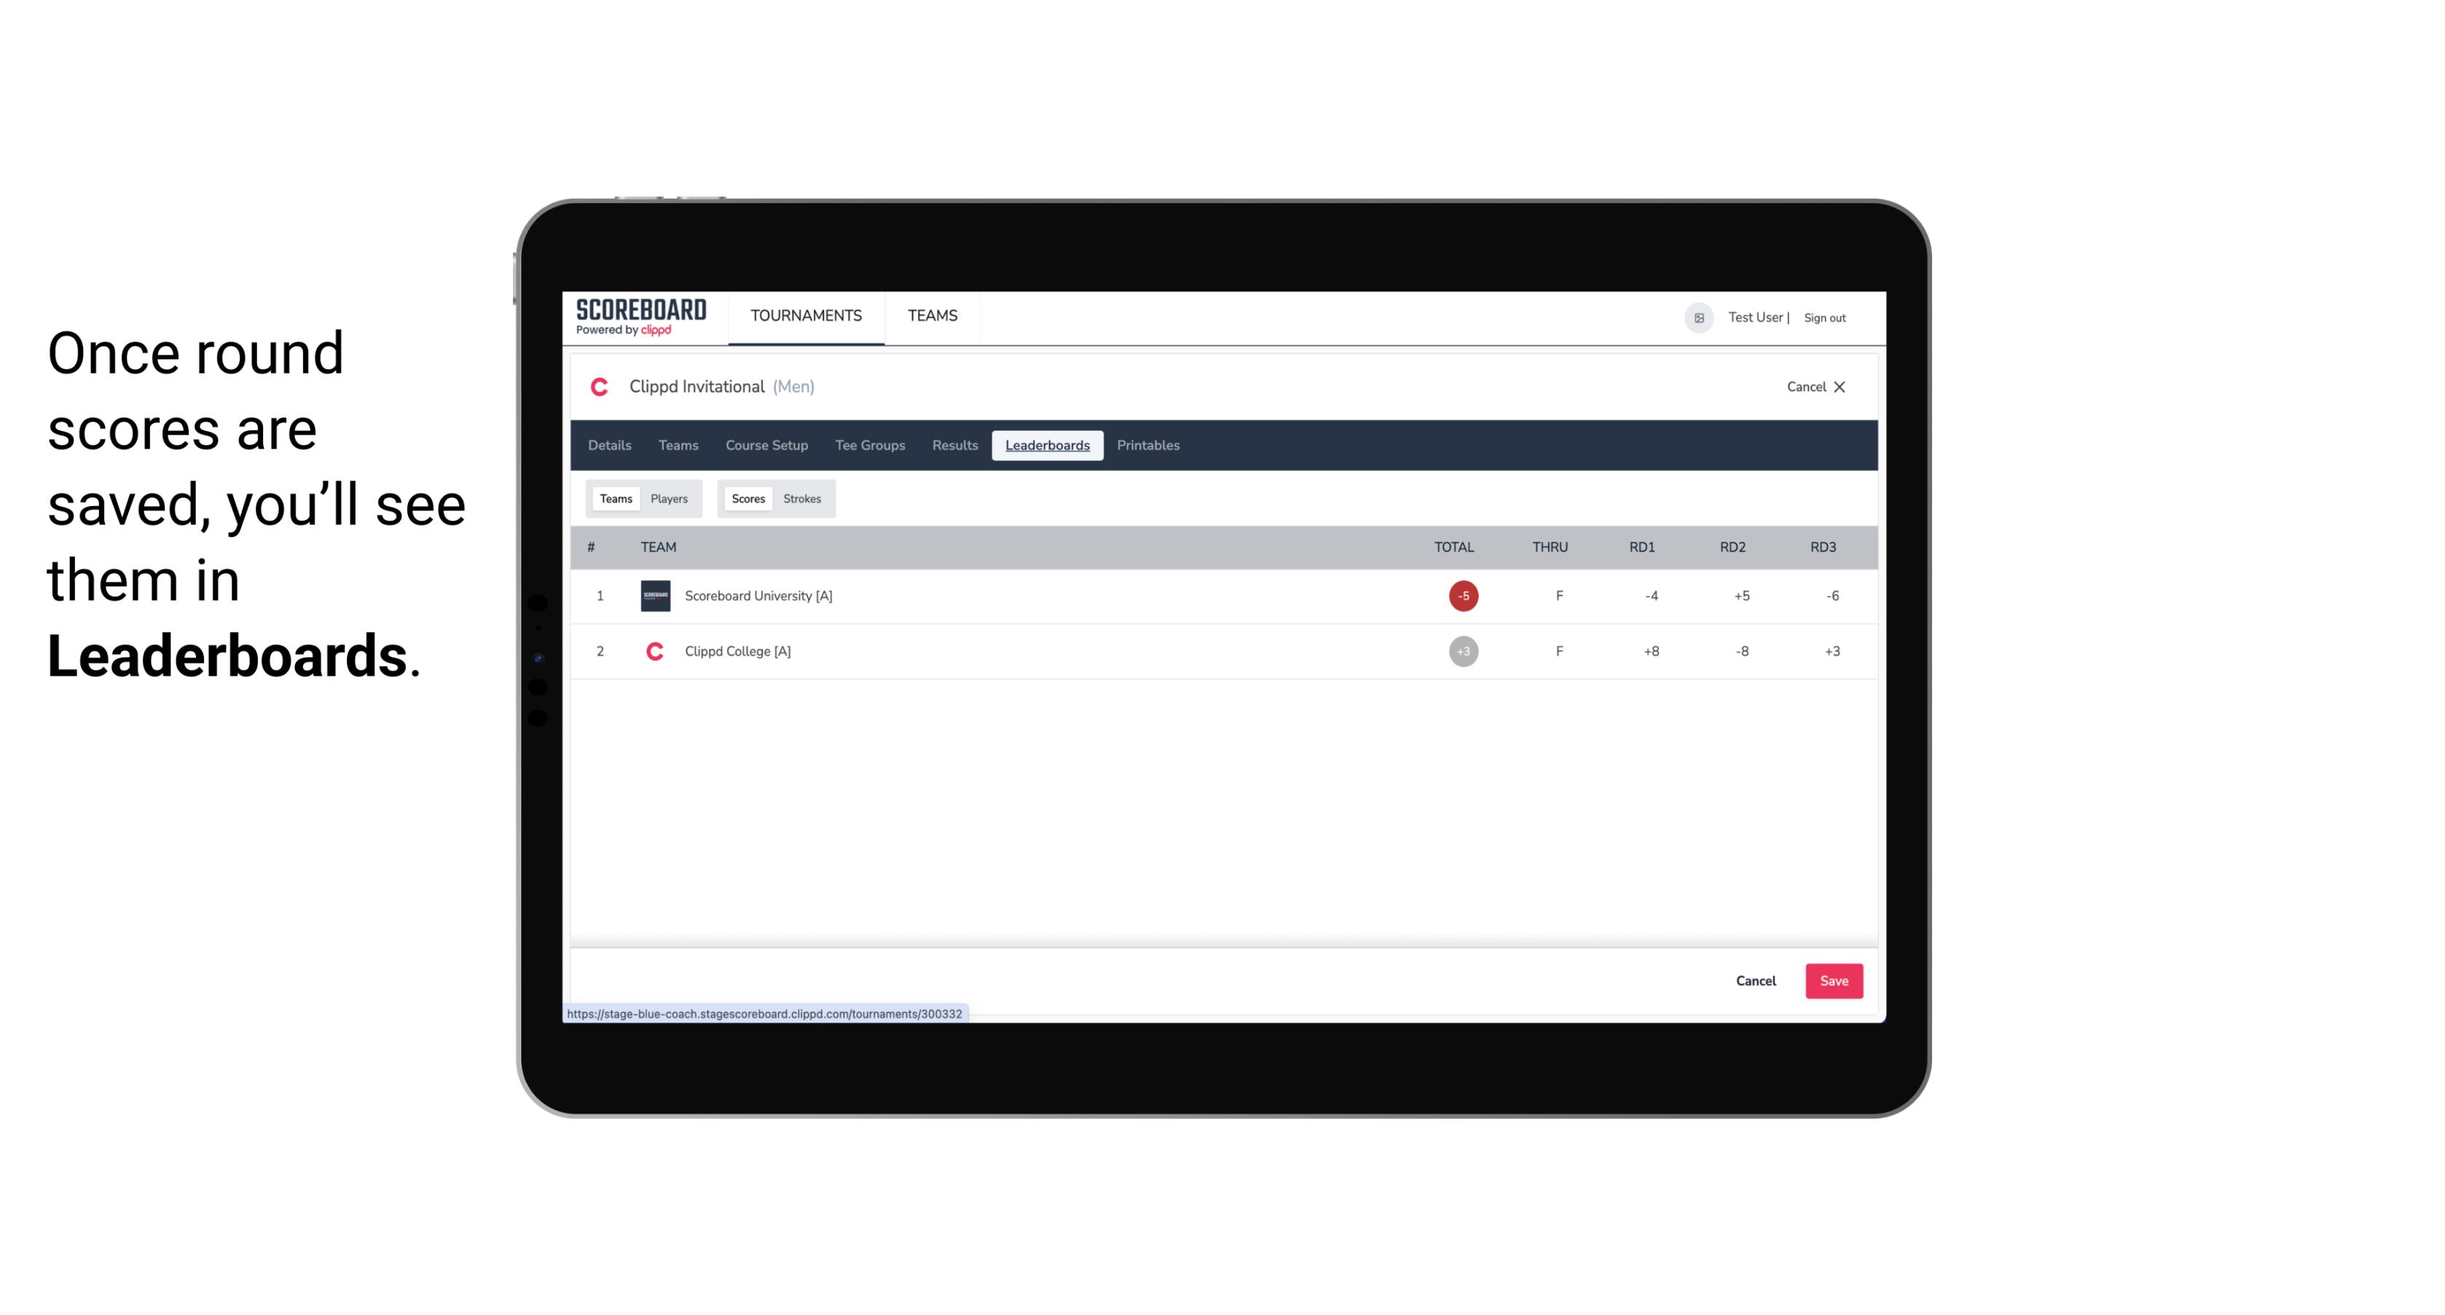Click the Teams navigation button
The width and height of the screenshot is (2445, 1315).
point(678,446)
